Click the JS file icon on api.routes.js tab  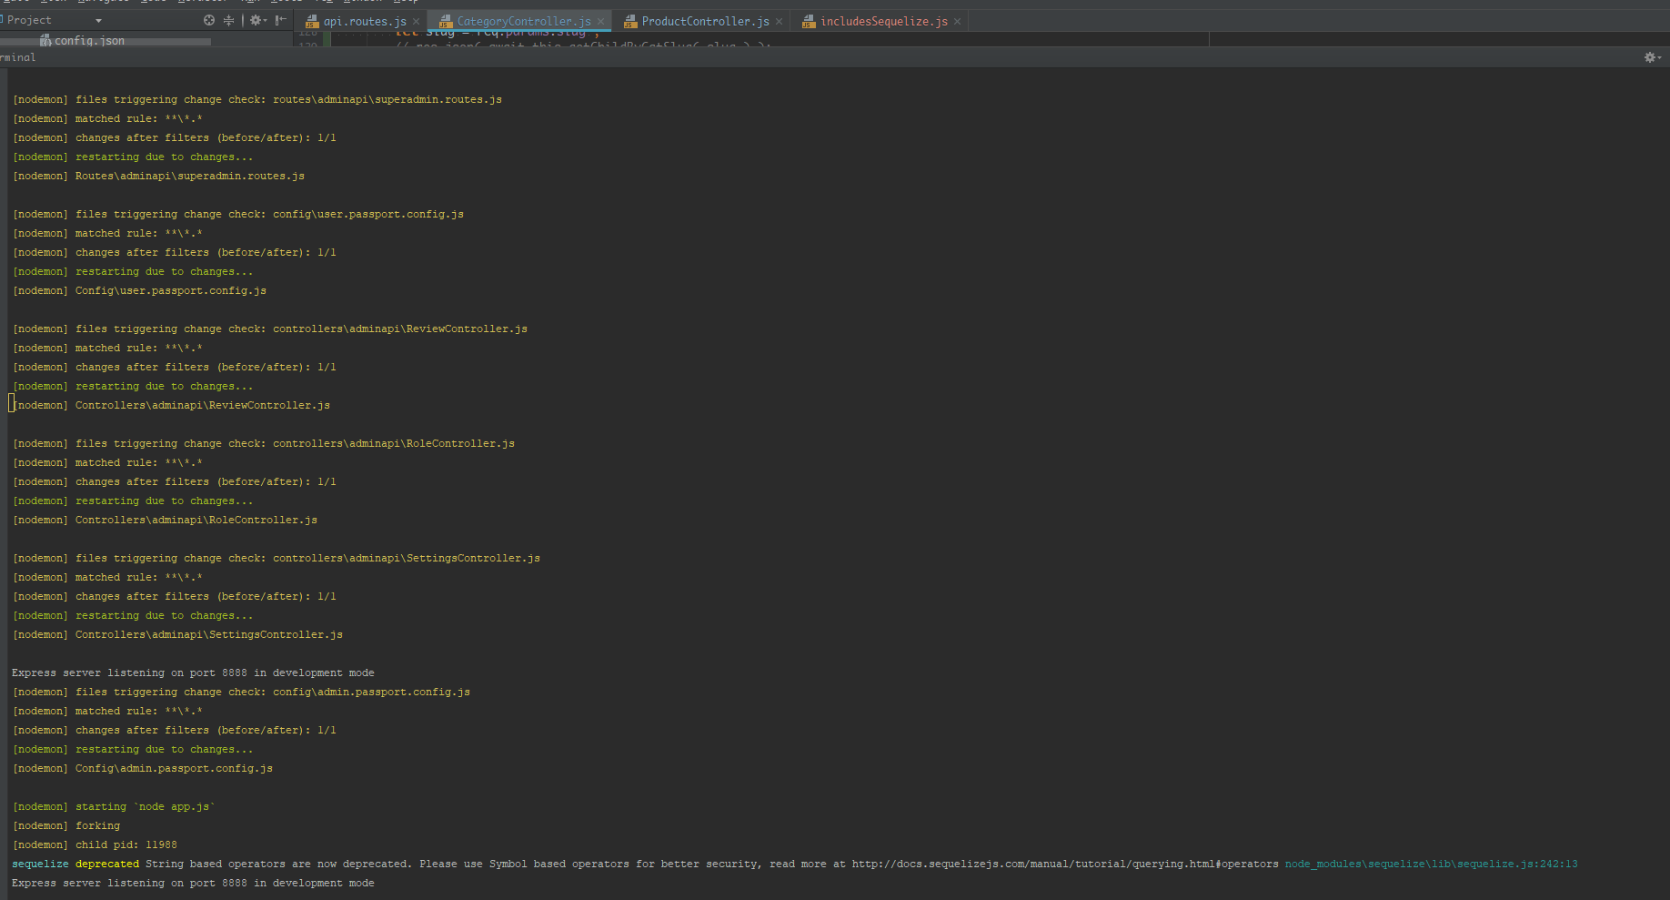coord(314,20)
